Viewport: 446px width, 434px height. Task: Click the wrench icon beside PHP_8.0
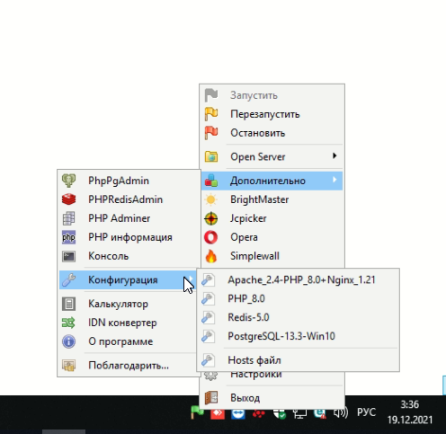[208, 298]
